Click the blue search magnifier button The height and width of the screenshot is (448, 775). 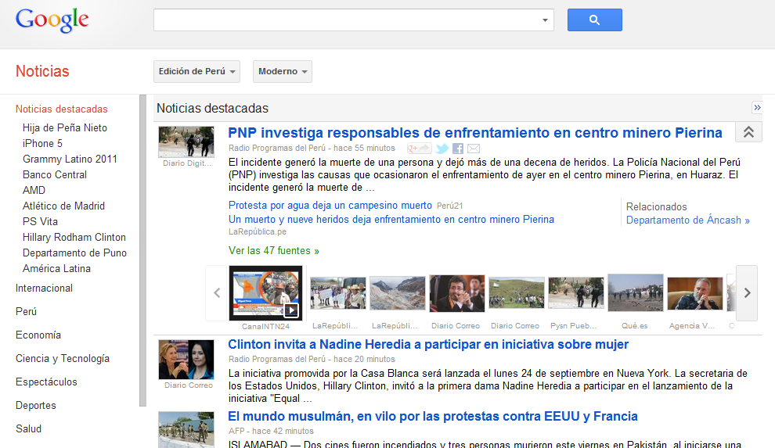point(595,20)
